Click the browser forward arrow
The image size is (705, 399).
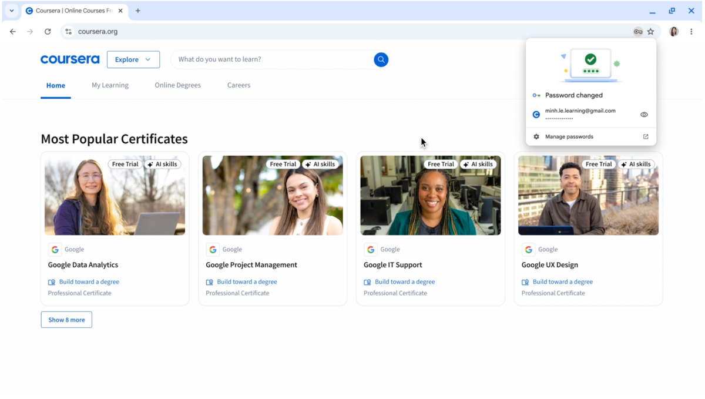[30, 32]
